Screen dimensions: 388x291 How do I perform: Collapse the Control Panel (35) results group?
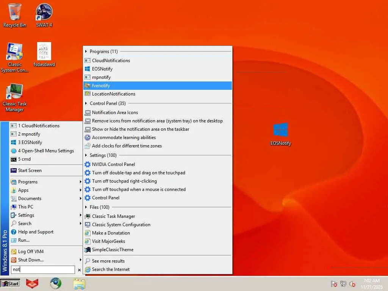click(x=86, y=103)
